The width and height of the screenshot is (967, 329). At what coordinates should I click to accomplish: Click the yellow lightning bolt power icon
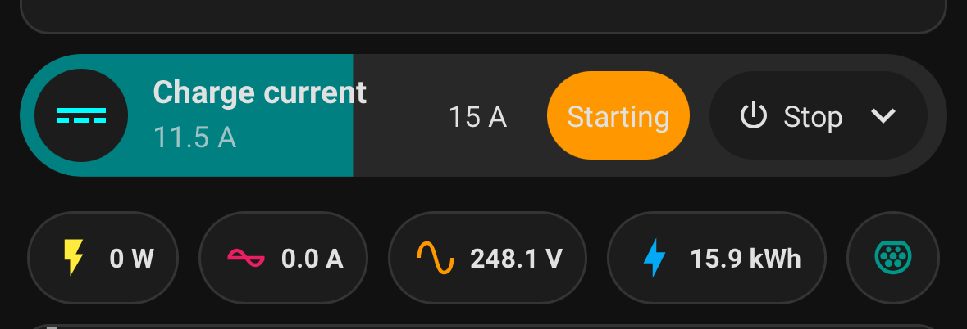click(73, 258)
